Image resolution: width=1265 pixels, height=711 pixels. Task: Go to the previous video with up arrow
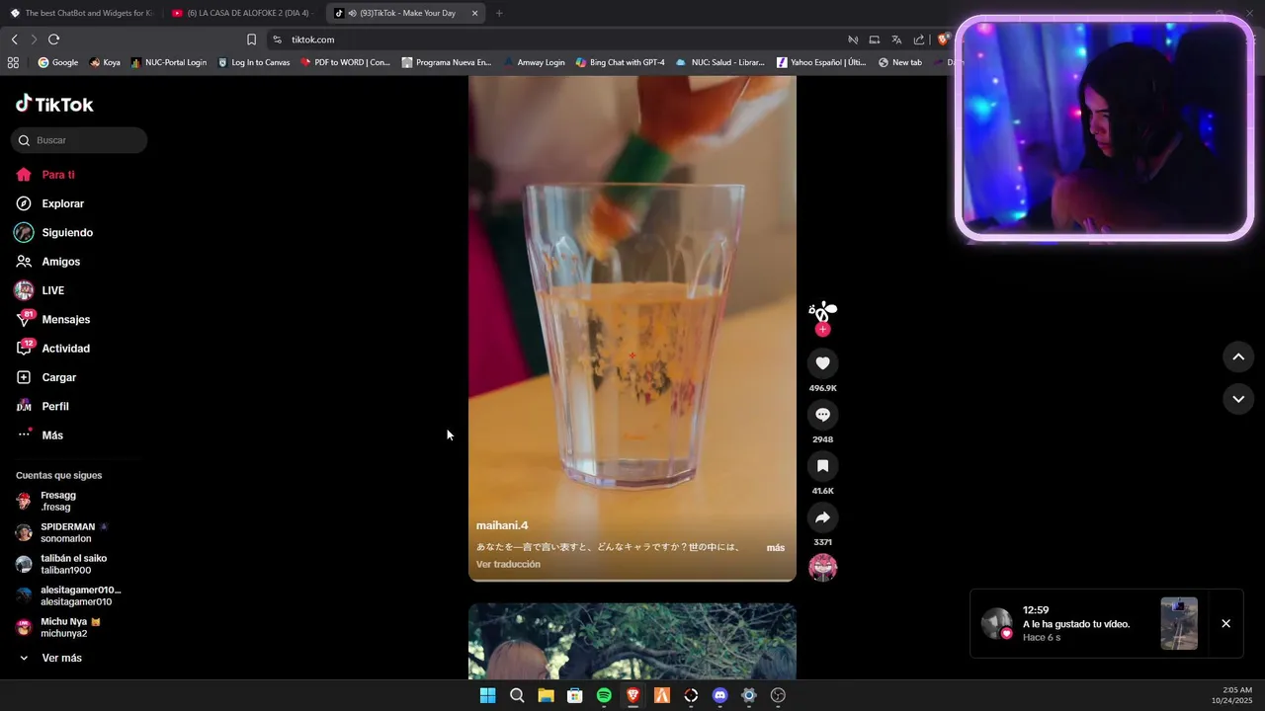point(1238,356)
